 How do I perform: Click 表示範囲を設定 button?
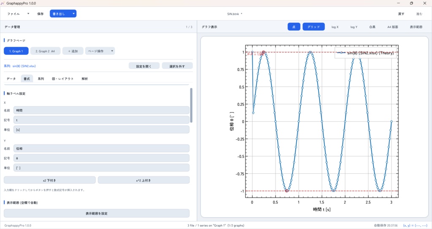tap(97, 213)
